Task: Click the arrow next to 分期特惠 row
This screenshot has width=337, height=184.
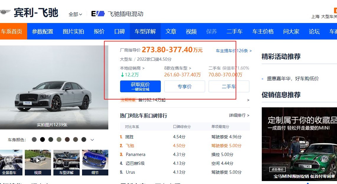Action: coord(248,100)
